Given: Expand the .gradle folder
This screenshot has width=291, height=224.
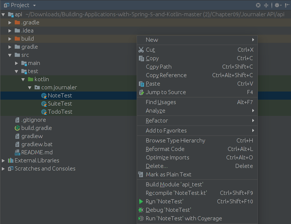Looking at the screenshot, I should click(x=10, y=23).
